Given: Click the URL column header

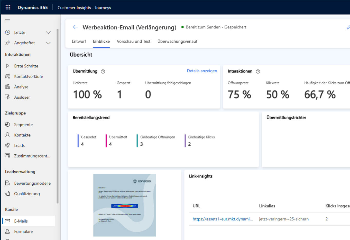Looking at the screenshot, I should click(x=196, y=206).
